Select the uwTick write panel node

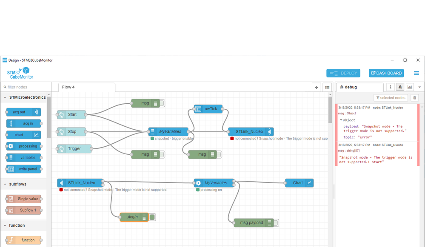tap(208, 109)
